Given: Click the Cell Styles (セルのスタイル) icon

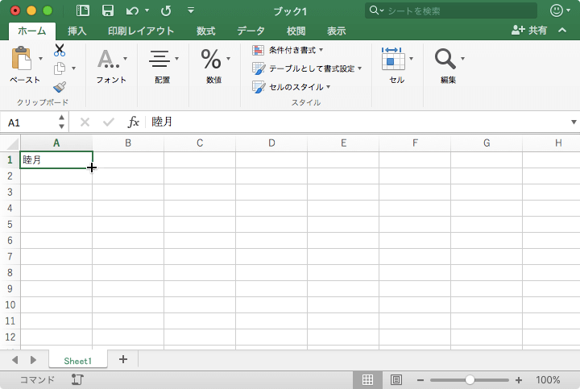Looking at the screenshot, I should tap(259, 87).
